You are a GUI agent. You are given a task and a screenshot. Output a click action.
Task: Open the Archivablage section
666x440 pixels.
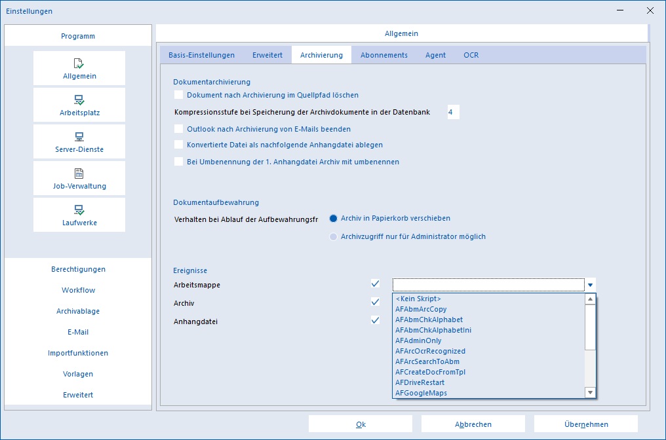pyautogui.click(x=78, y=311)
